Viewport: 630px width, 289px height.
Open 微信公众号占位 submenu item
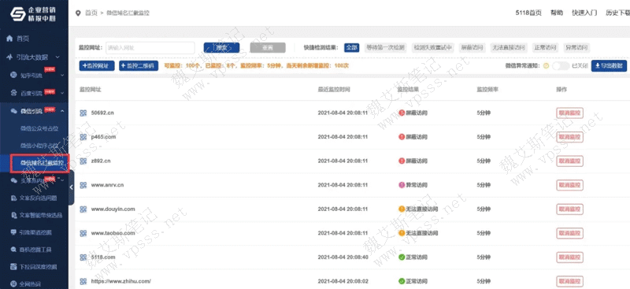(x=39, y=128)
